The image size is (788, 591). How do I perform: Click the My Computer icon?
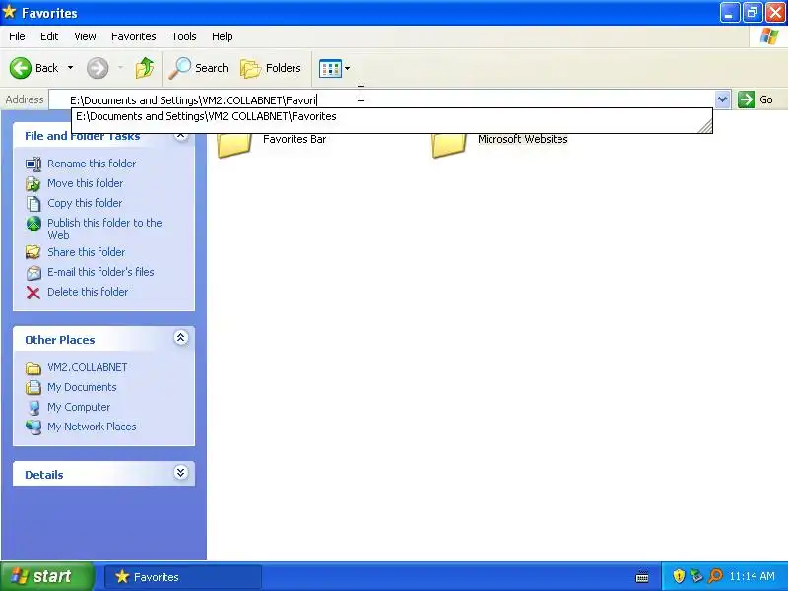coord(33,407)
